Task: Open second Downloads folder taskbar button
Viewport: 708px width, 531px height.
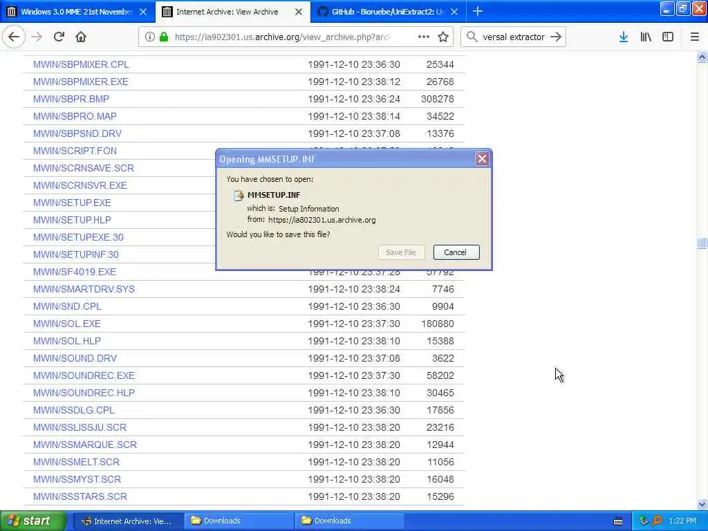Action: tap(349, 521)
